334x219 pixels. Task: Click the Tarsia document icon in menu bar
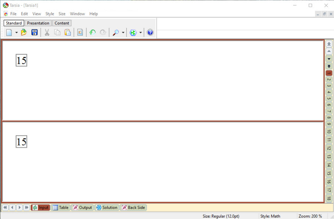coord(6,14)
